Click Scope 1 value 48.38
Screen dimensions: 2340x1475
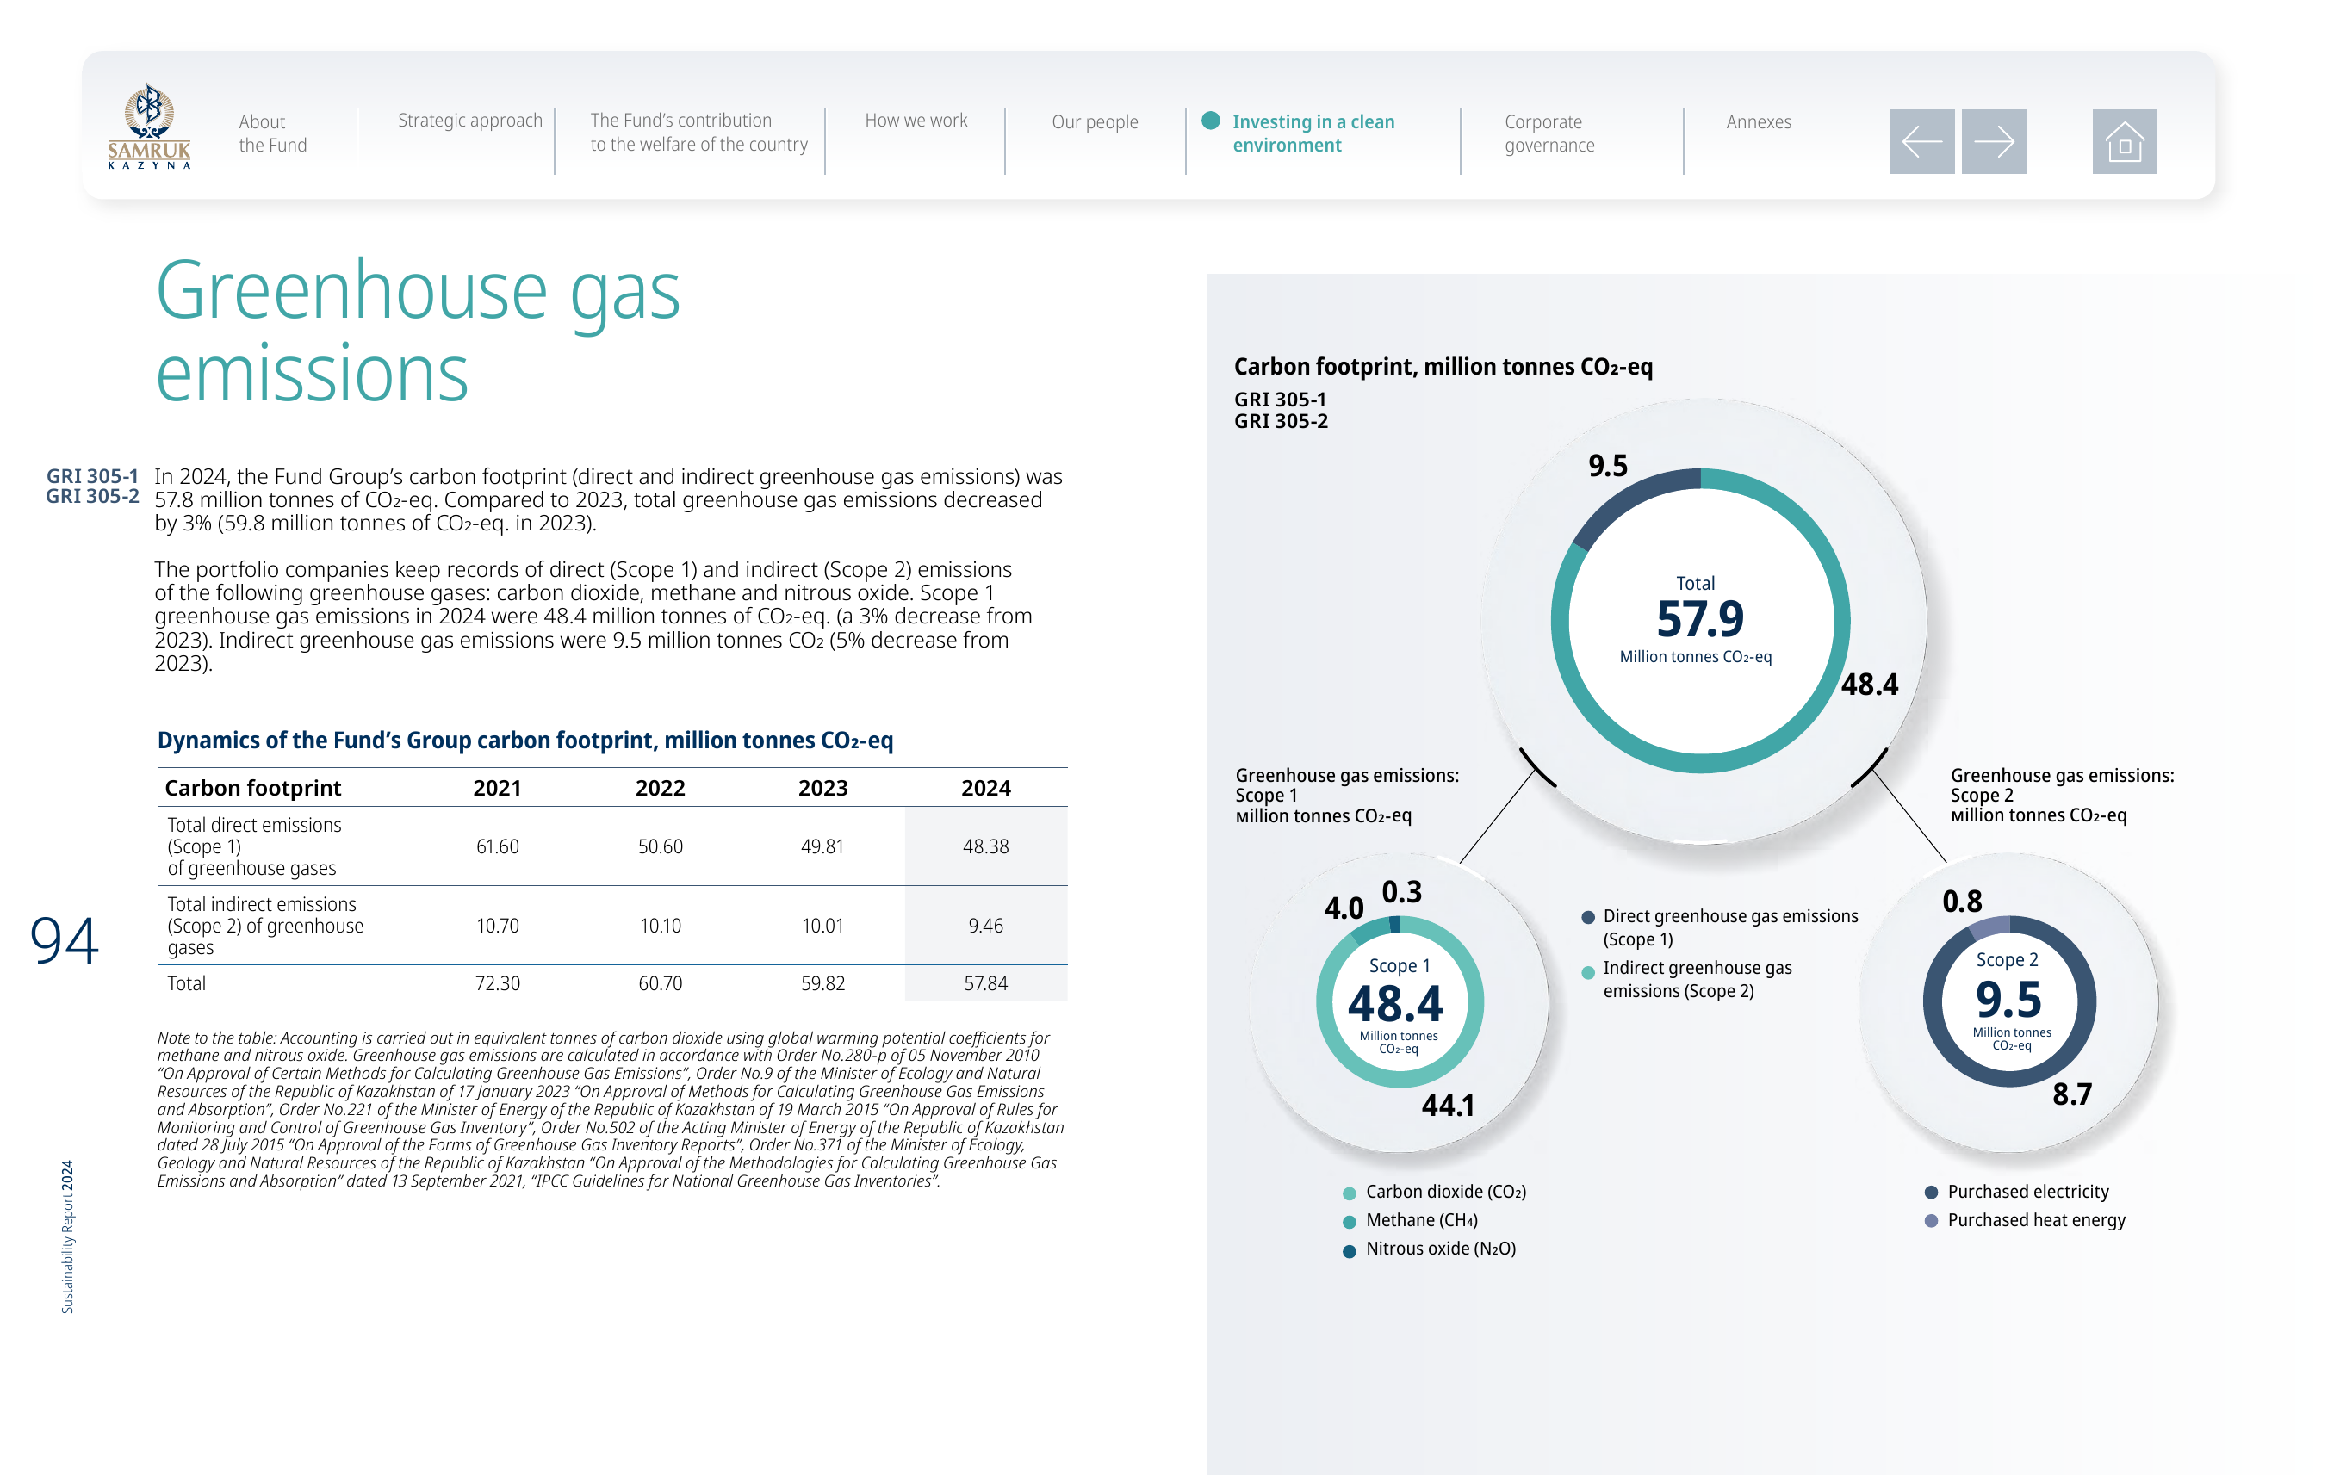985,846
